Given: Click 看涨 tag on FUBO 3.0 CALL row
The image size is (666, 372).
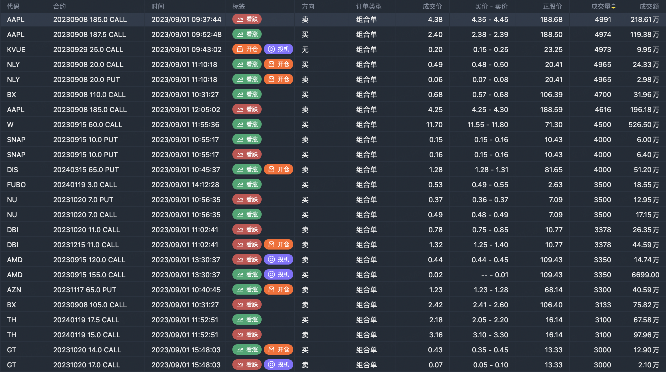Looking at the screenshot, I should click(247, 185).
